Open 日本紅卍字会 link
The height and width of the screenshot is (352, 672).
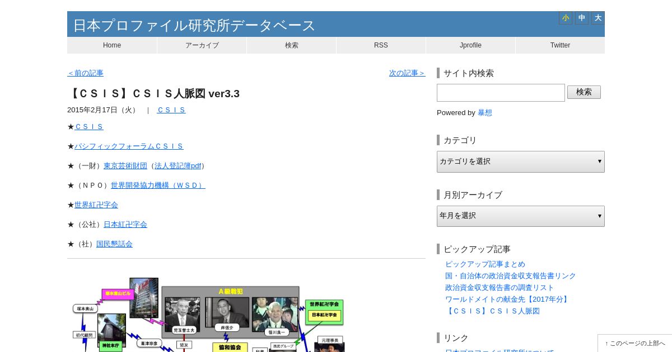coord(125,225)
